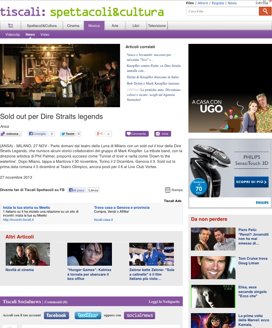The image size is (272, 328).
Task: Click the Tom Cruise thumbnail
Action: pos(213,267)
